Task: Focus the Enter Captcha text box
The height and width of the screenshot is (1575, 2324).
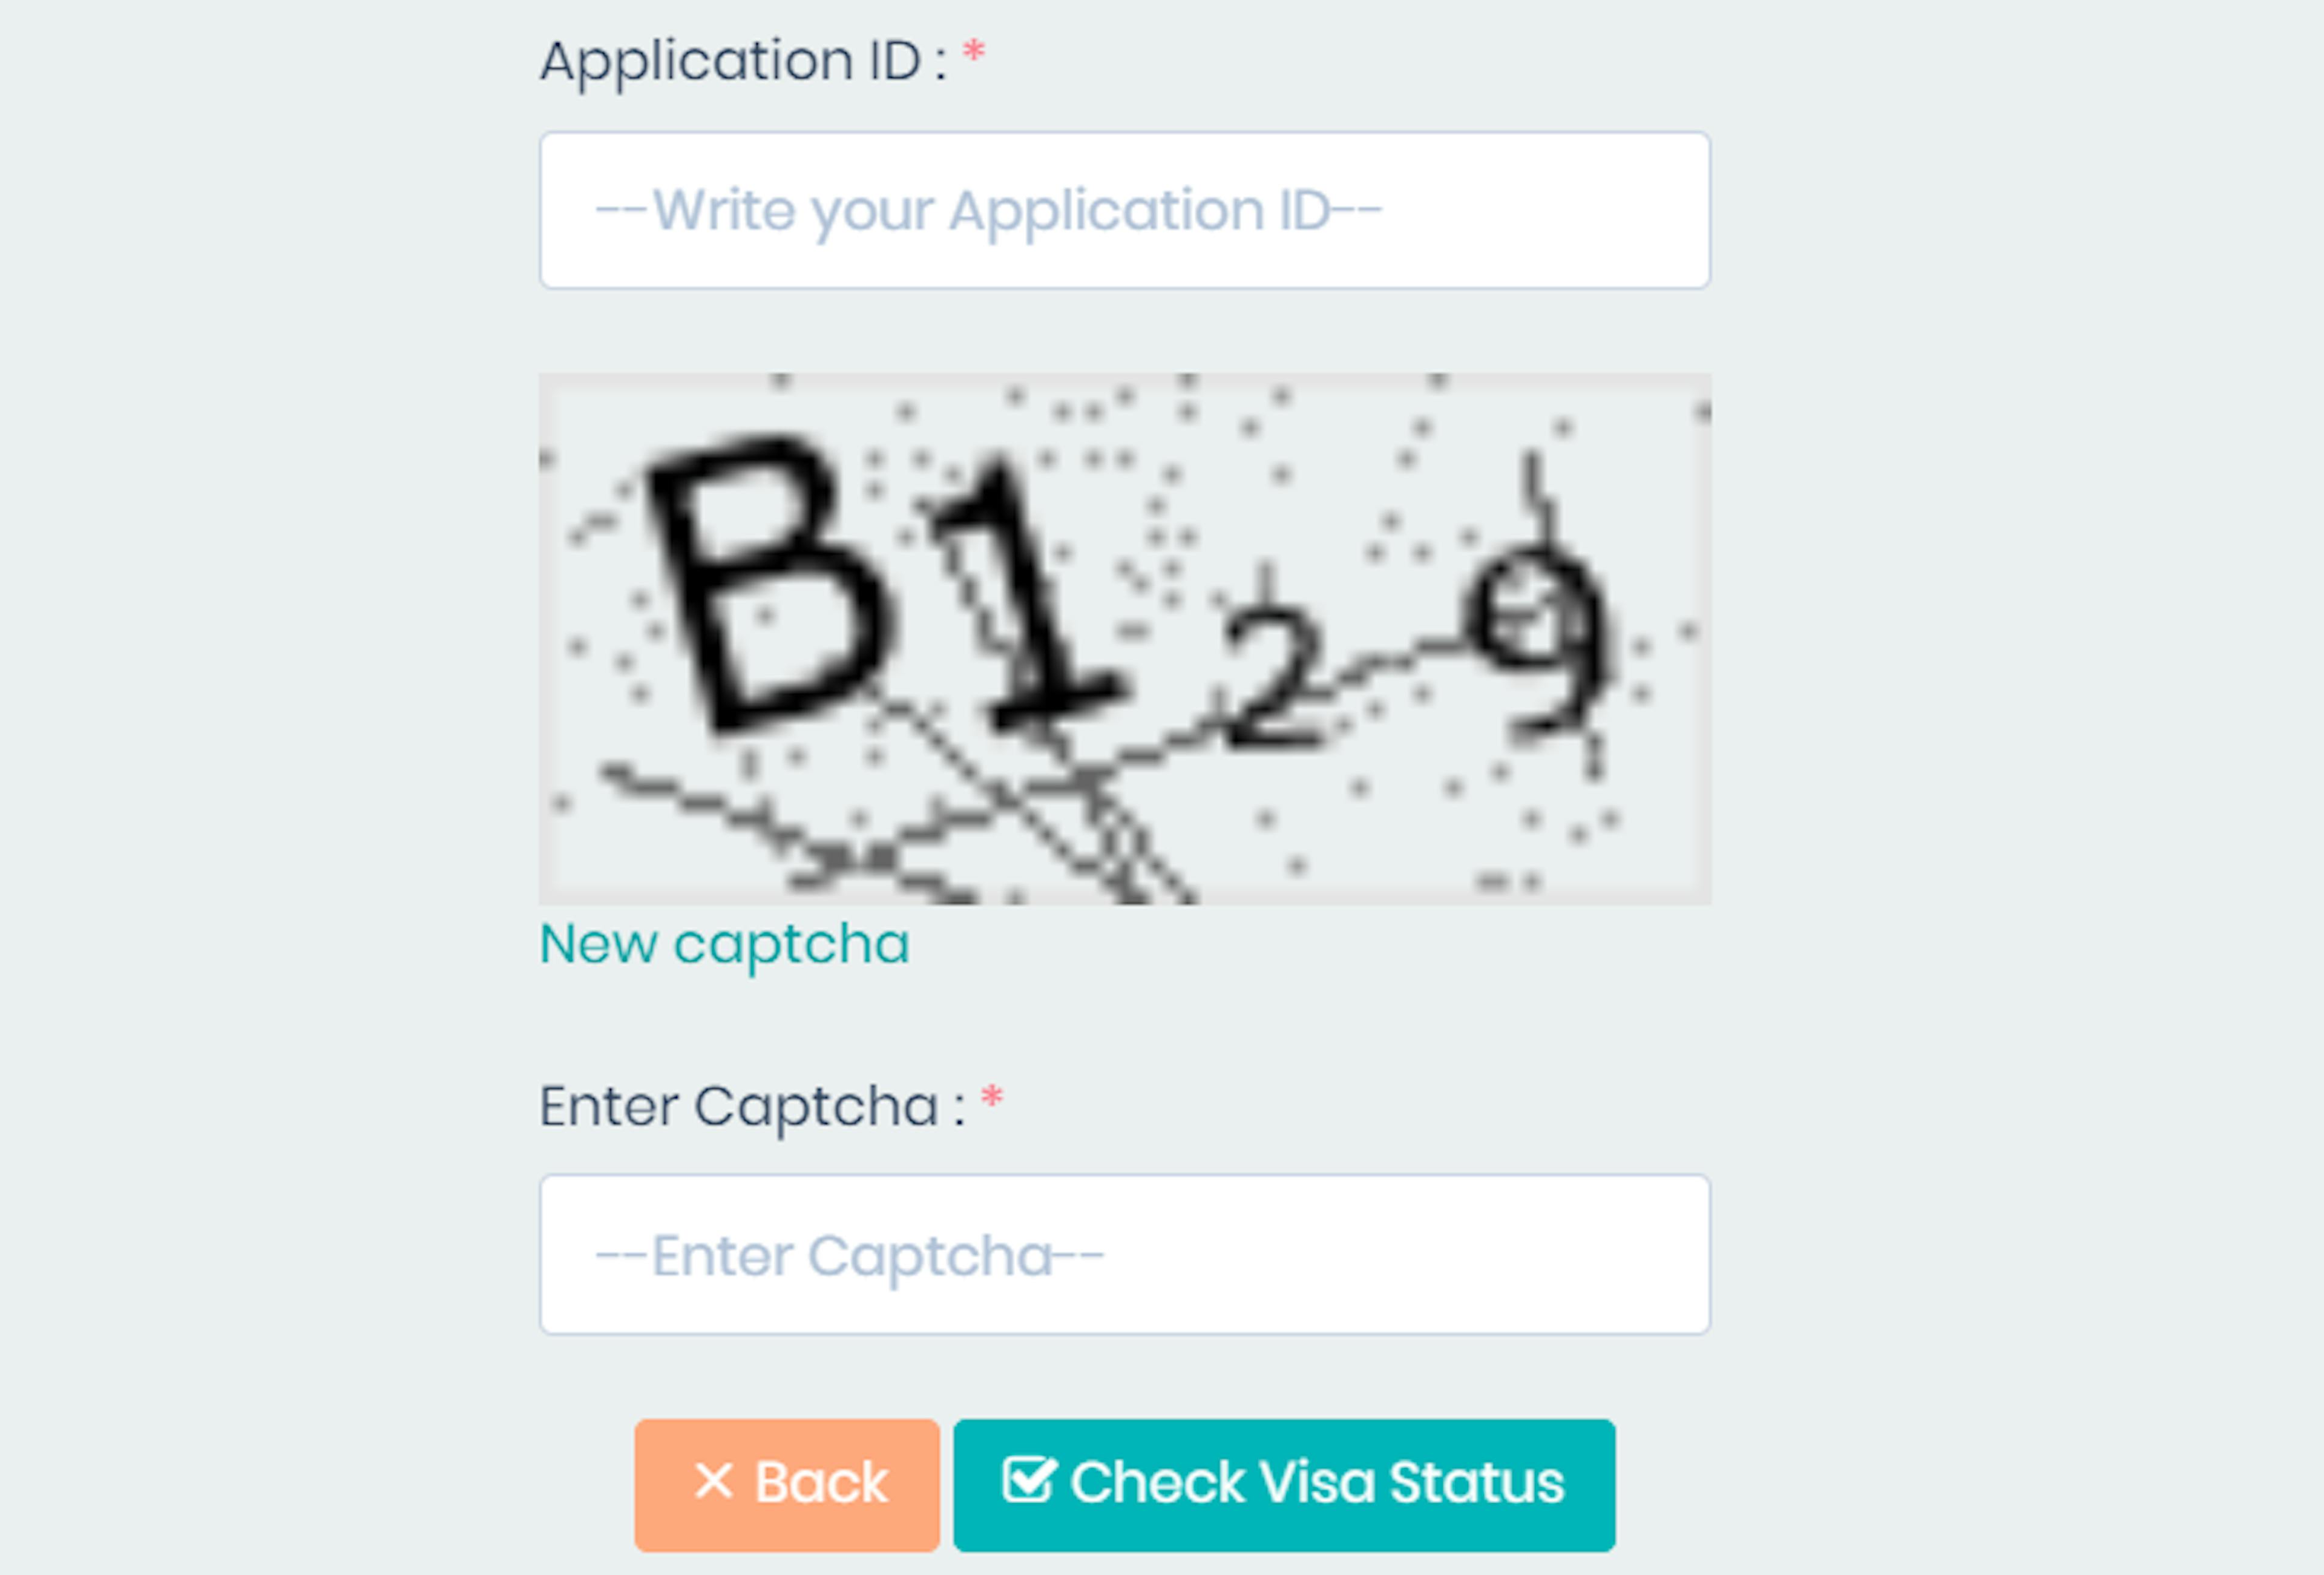Action: [x=1125, y=1254]
